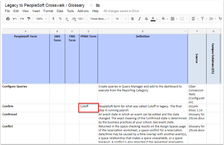The width and height of the screenshot is (224, 145).
Task: Open text rotation options
Action: point(220,19)
